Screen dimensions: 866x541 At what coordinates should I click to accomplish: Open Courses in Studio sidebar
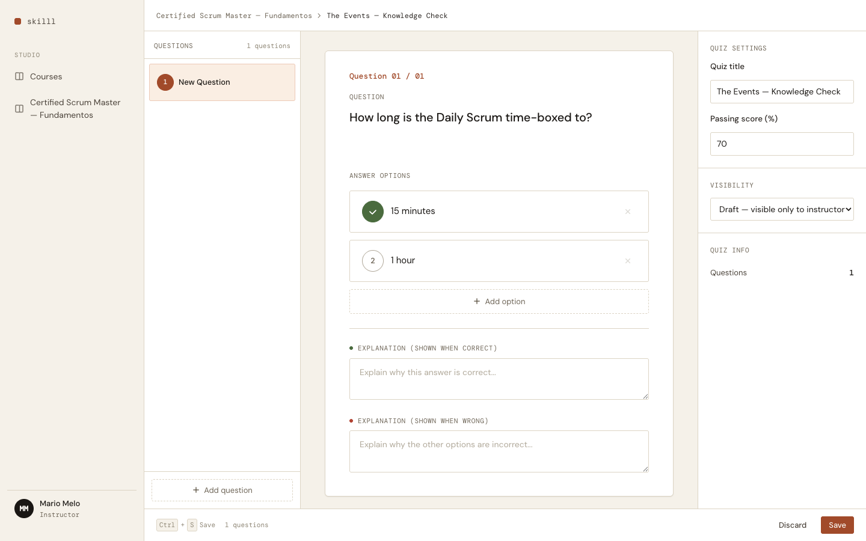[x=72, y=76]
